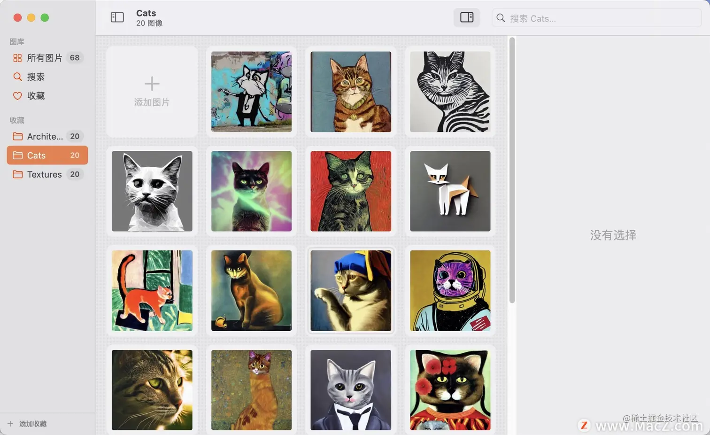
Task: Select the graffiti cat image
Action: [251, 92]
